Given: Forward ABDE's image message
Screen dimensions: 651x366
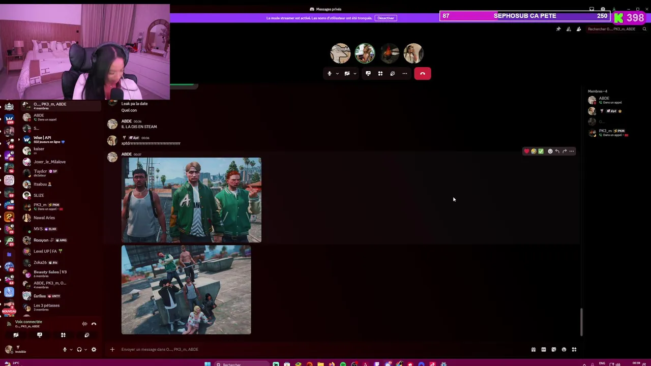Looking at the screenshot, I should (x=564, y=151).
